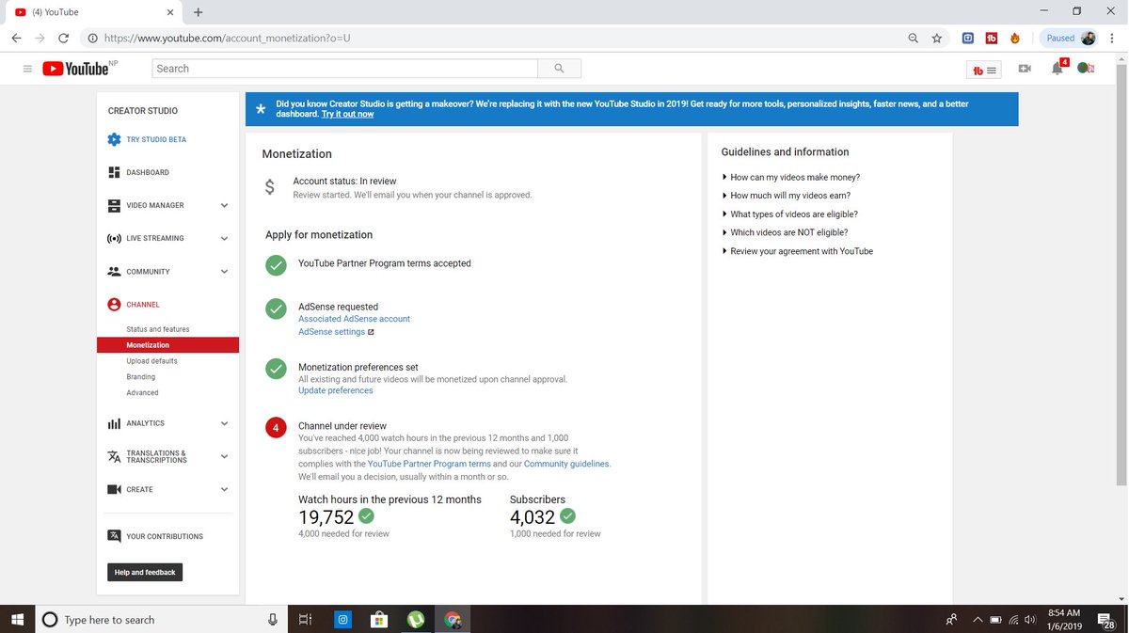Open the TubeBuddy menu in YouTube header
The width and height of the screenshot is (1129, 633).
(x=985, y=70)
